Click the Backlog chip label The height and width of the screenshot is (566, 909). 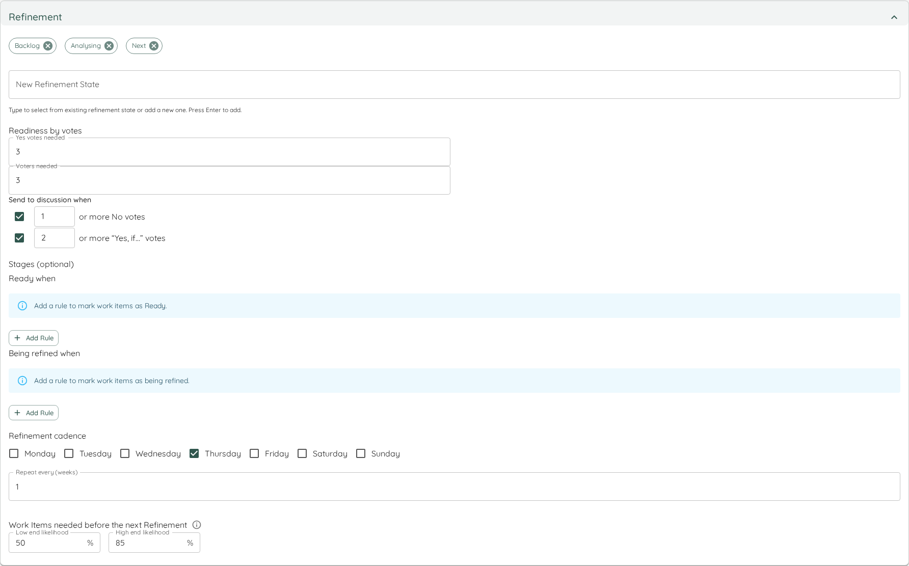point(27,46)
